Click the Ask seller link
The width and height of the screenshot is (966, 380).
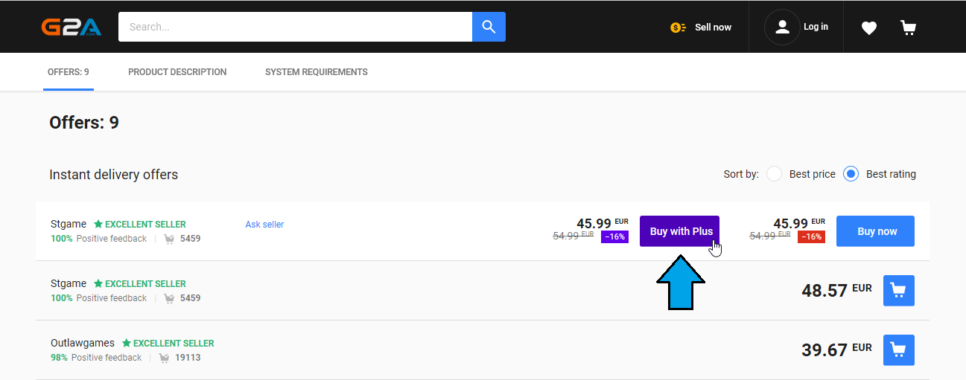pyautogui.click(x=264, y=225)
